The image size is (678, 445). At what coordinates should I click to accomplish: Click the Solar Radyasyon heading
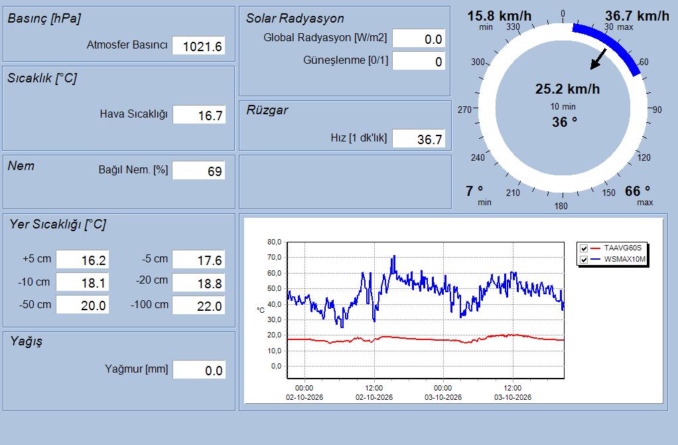click(x=295, y=18)
